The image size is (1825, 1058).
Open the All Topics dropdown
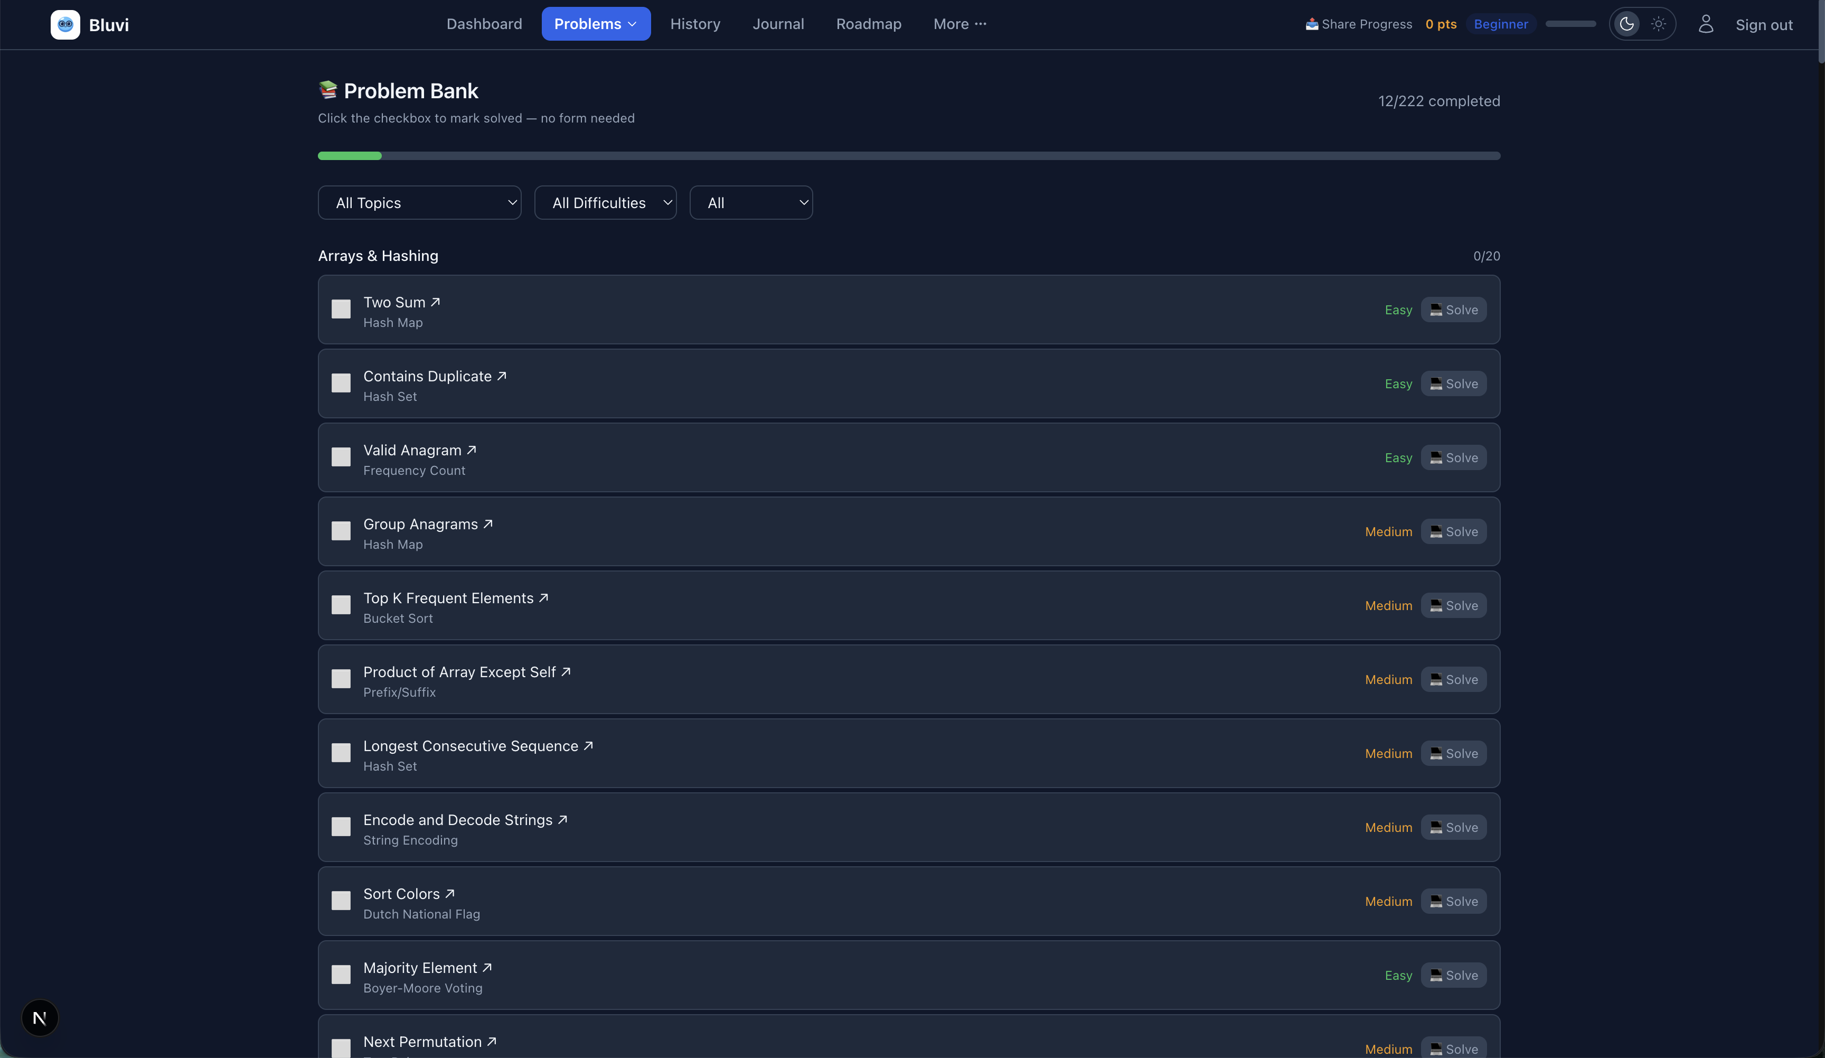[x=420, y=203]
